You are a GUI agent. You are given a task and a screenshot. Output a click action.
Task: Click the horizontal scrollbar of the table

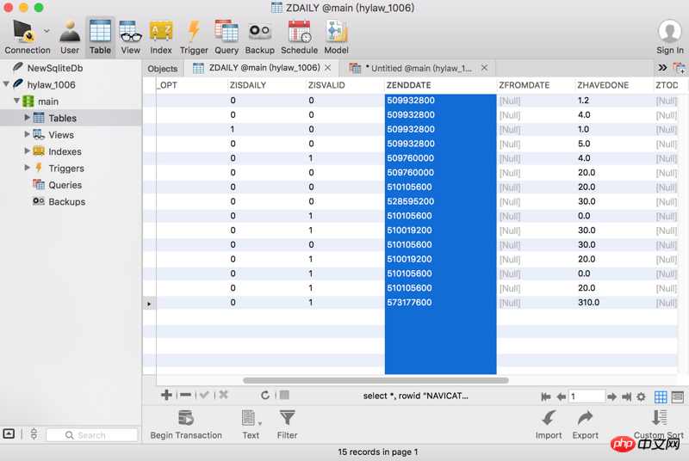pos(376,380)
